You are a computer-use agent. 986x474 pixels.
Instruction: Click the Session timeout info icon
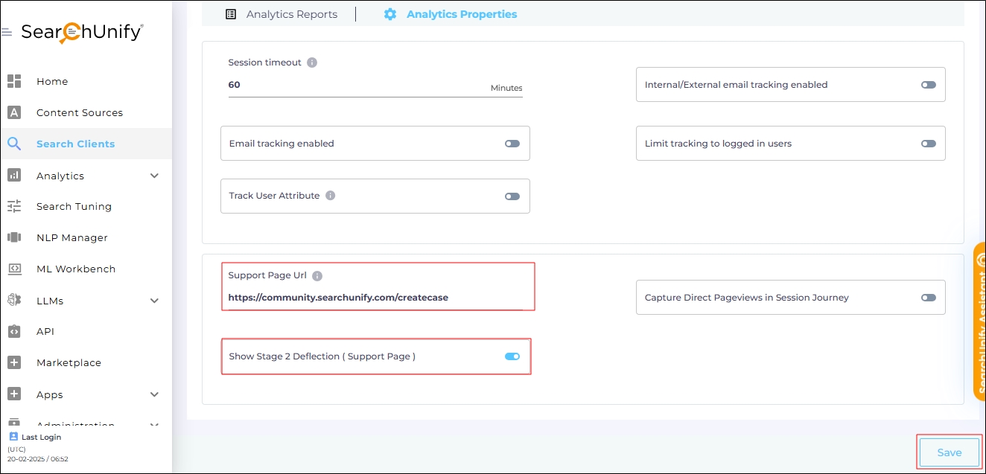pyautogui.click(x=312, y=63)
